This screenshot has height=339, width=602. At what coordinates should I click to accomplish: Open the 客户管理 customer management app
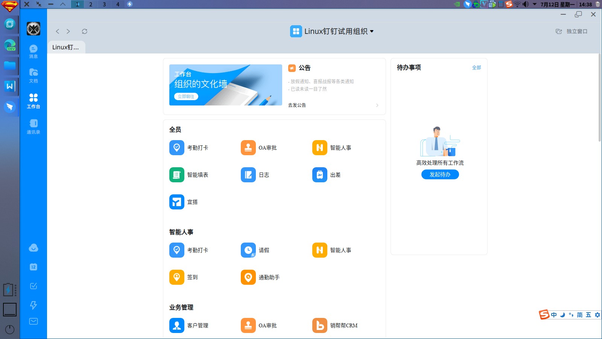coord(176,325)
